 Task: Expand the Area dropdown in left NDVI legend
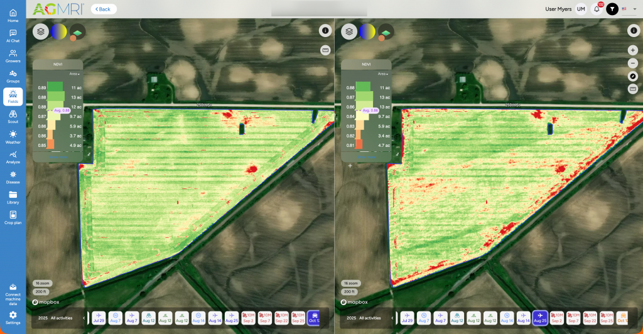(x=75, y=74)
